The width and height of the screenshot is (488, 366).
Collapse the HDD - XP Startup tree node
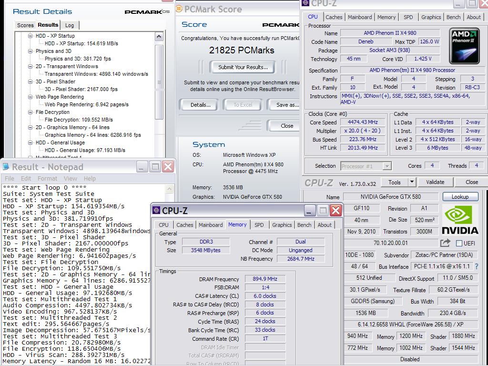(x=30, y=36)
